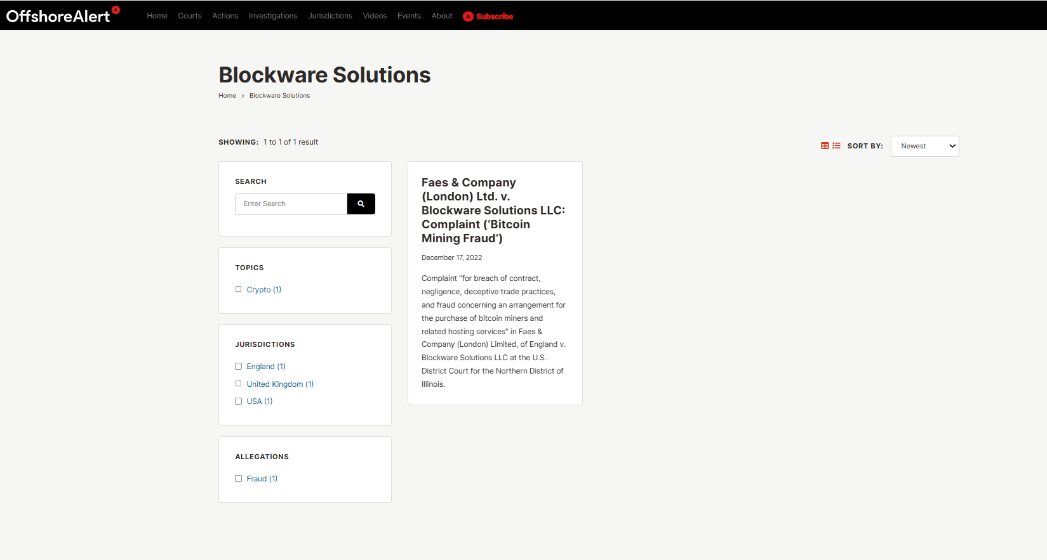Click the Blockware Solutions page heading
This screenshot has width=1047, height=560.
[x=324, y=75]
